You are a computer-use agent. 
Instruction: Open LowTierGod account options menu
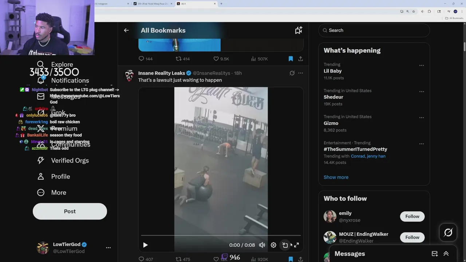108,248
